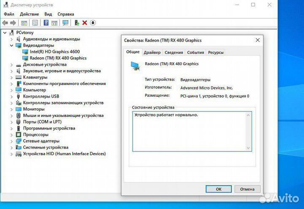Open the Вид menu

(48, 14)
